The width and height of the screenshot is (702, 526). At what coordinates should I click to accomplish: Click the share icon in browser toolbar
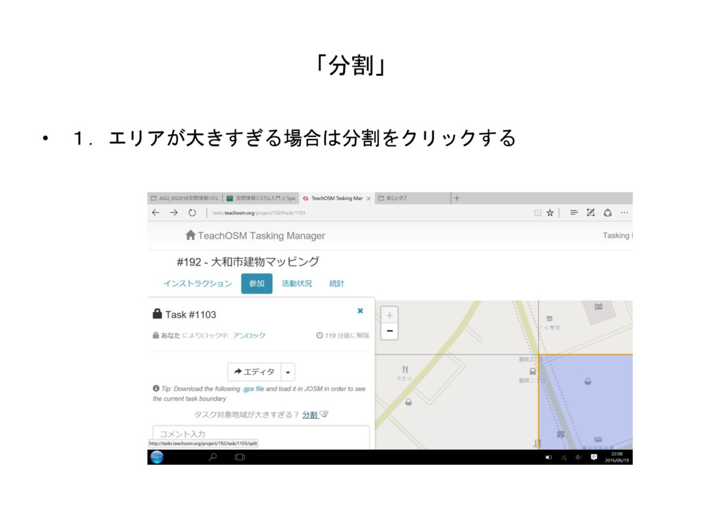pos(607,212)
